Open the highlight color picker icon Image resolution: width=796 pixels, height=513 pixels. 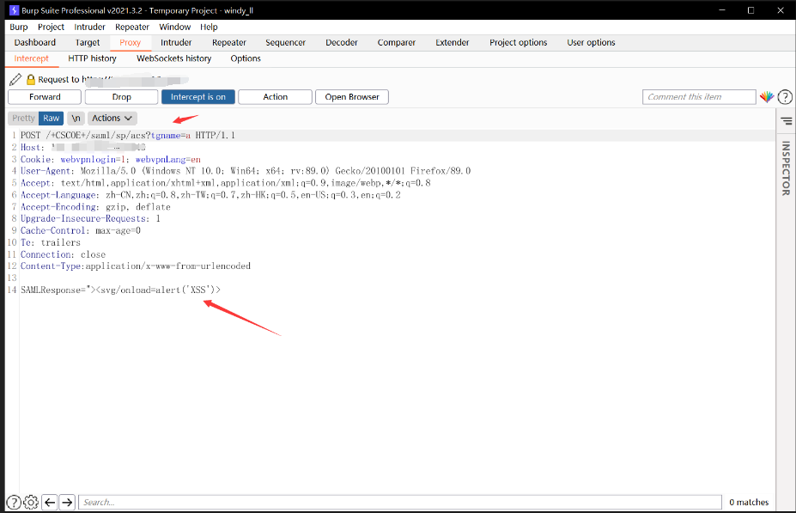click(767, 96)
